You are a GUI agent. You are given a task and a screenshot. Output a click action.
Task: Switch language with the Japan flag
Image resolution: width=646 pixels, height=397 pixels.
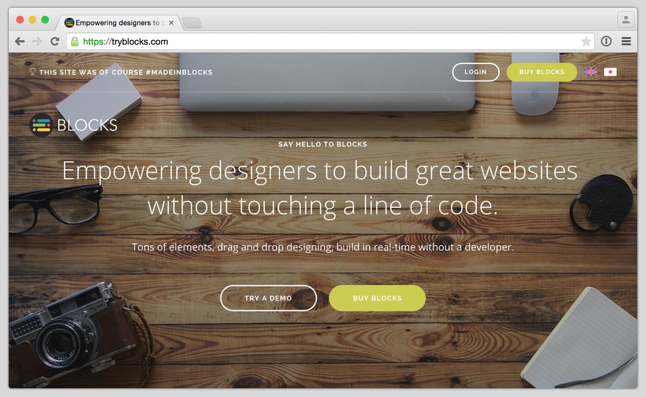coord(610,72)
